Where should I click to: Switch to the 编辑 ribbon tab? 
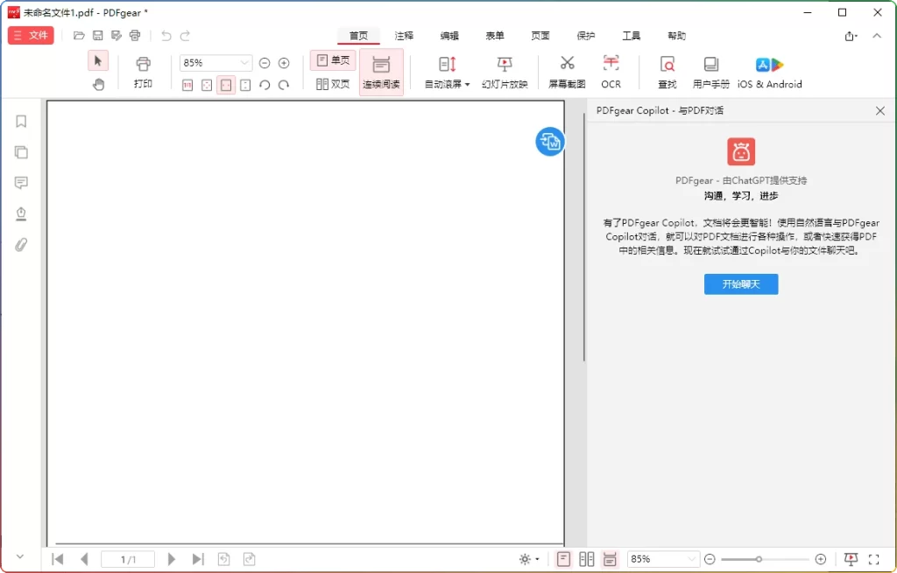pyautogui.click(x=449, y=36)
